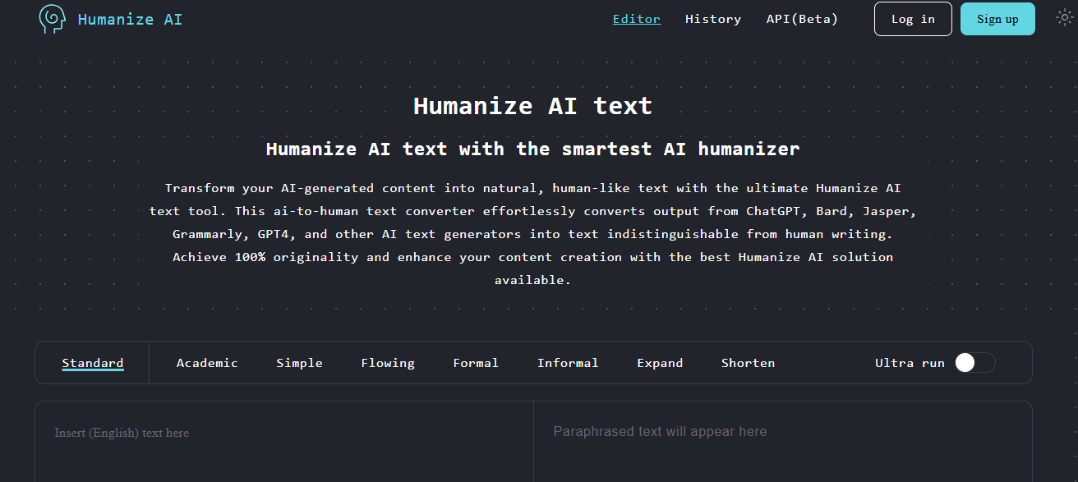Open the Editor page
This screenshot has width=1078, height=482.
(637, 19)
